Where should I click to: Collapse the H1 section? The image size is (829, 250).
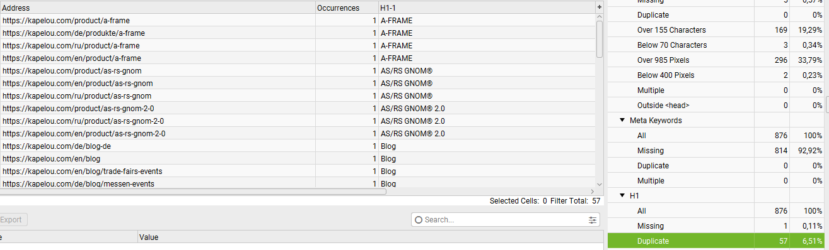click(622, 195)
